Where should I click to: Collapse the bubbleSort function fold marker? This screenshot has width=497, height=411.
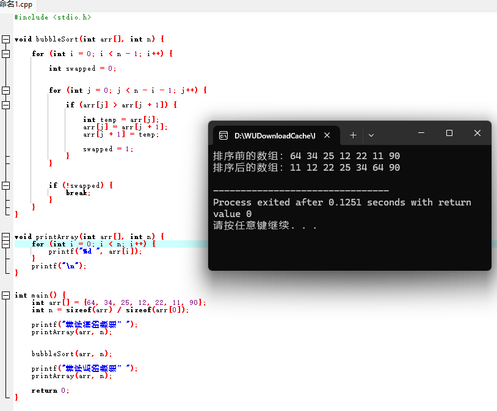pos(5,39)
